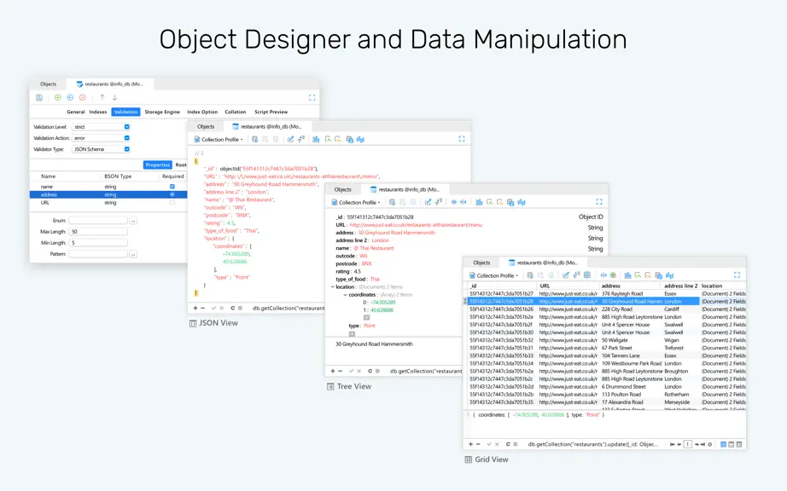Click edit pencil icon in JSON View toolbar
The width and height of the screenshot is (787, 491).
click(290, 139)
